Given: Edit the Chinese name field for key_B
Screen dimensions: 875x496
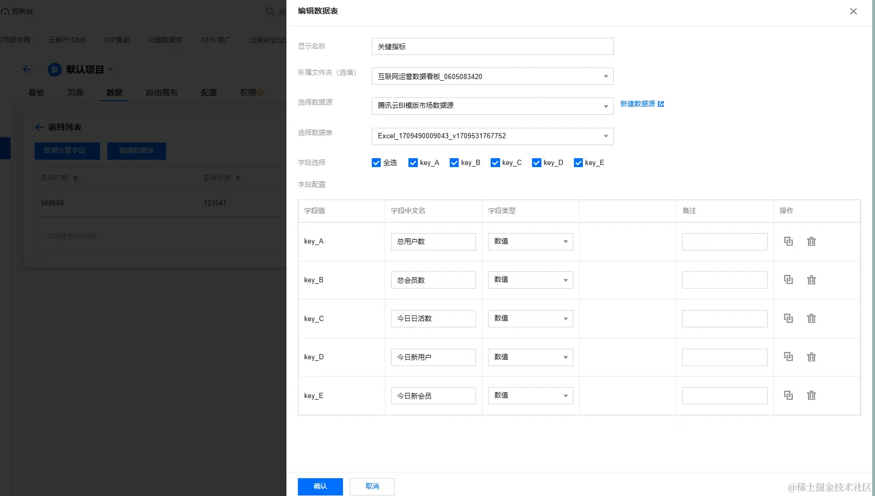Looking at the screenshot, I should pos(434,280).
